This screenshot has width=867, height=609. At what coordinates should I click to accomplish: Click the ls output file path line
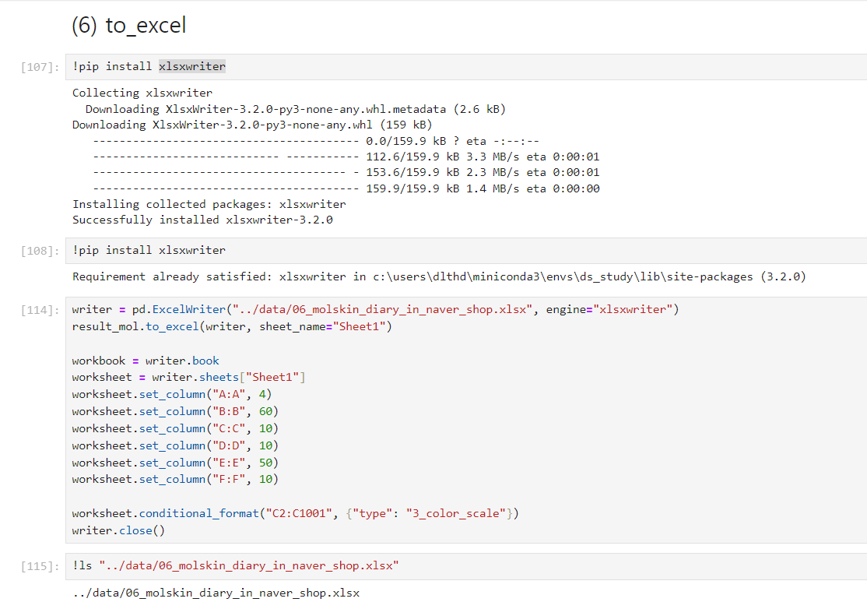(216, 593)
